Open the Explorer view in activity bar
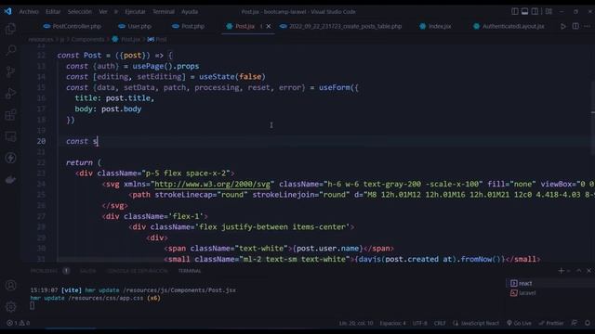Viewport: 595px width, 334px height. 10,29
